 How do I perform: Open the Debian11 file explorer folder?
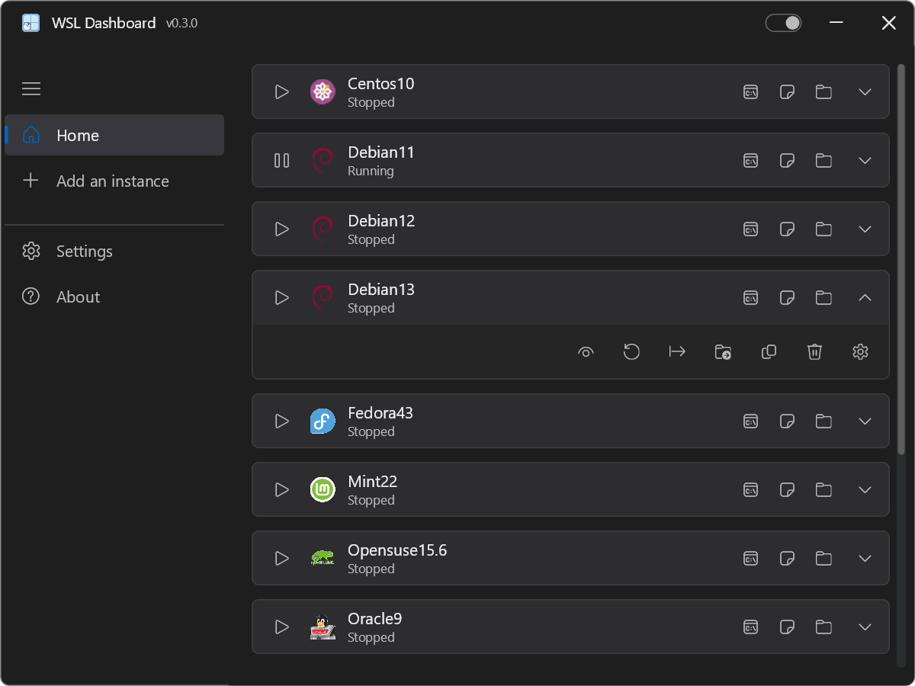click(x=823, y=161)
